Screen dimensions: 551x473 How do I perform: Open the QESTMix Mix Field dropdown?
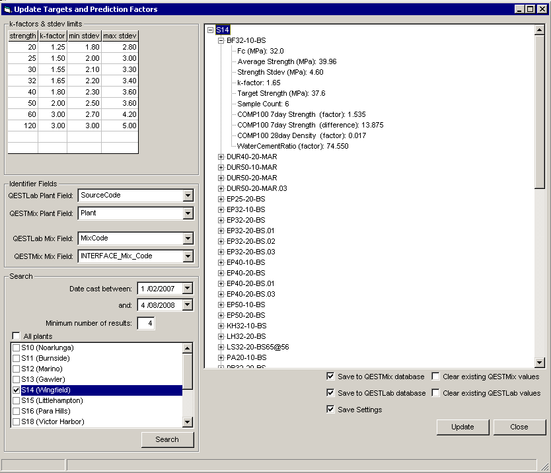188,256
